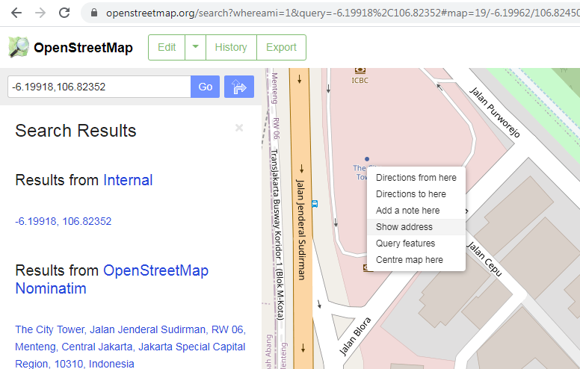The width and height of the screenshot is (580, 369).
Task: Click the 'ICBC' map label
Action: click(360, 80)
